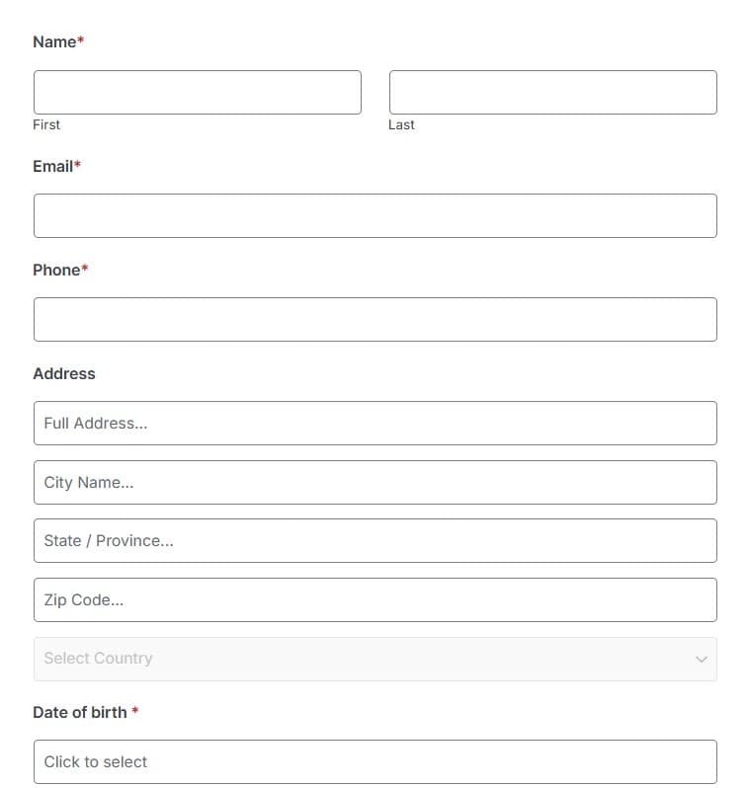Open the Select Country dropdown

375,660
